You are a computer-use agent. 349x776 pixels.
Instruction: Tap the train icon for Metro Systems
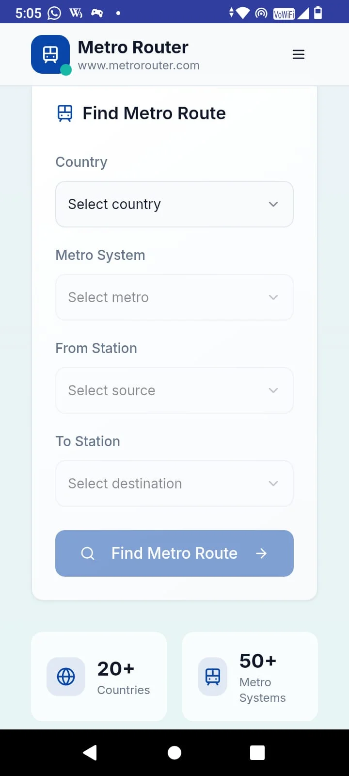pos(213,677)
